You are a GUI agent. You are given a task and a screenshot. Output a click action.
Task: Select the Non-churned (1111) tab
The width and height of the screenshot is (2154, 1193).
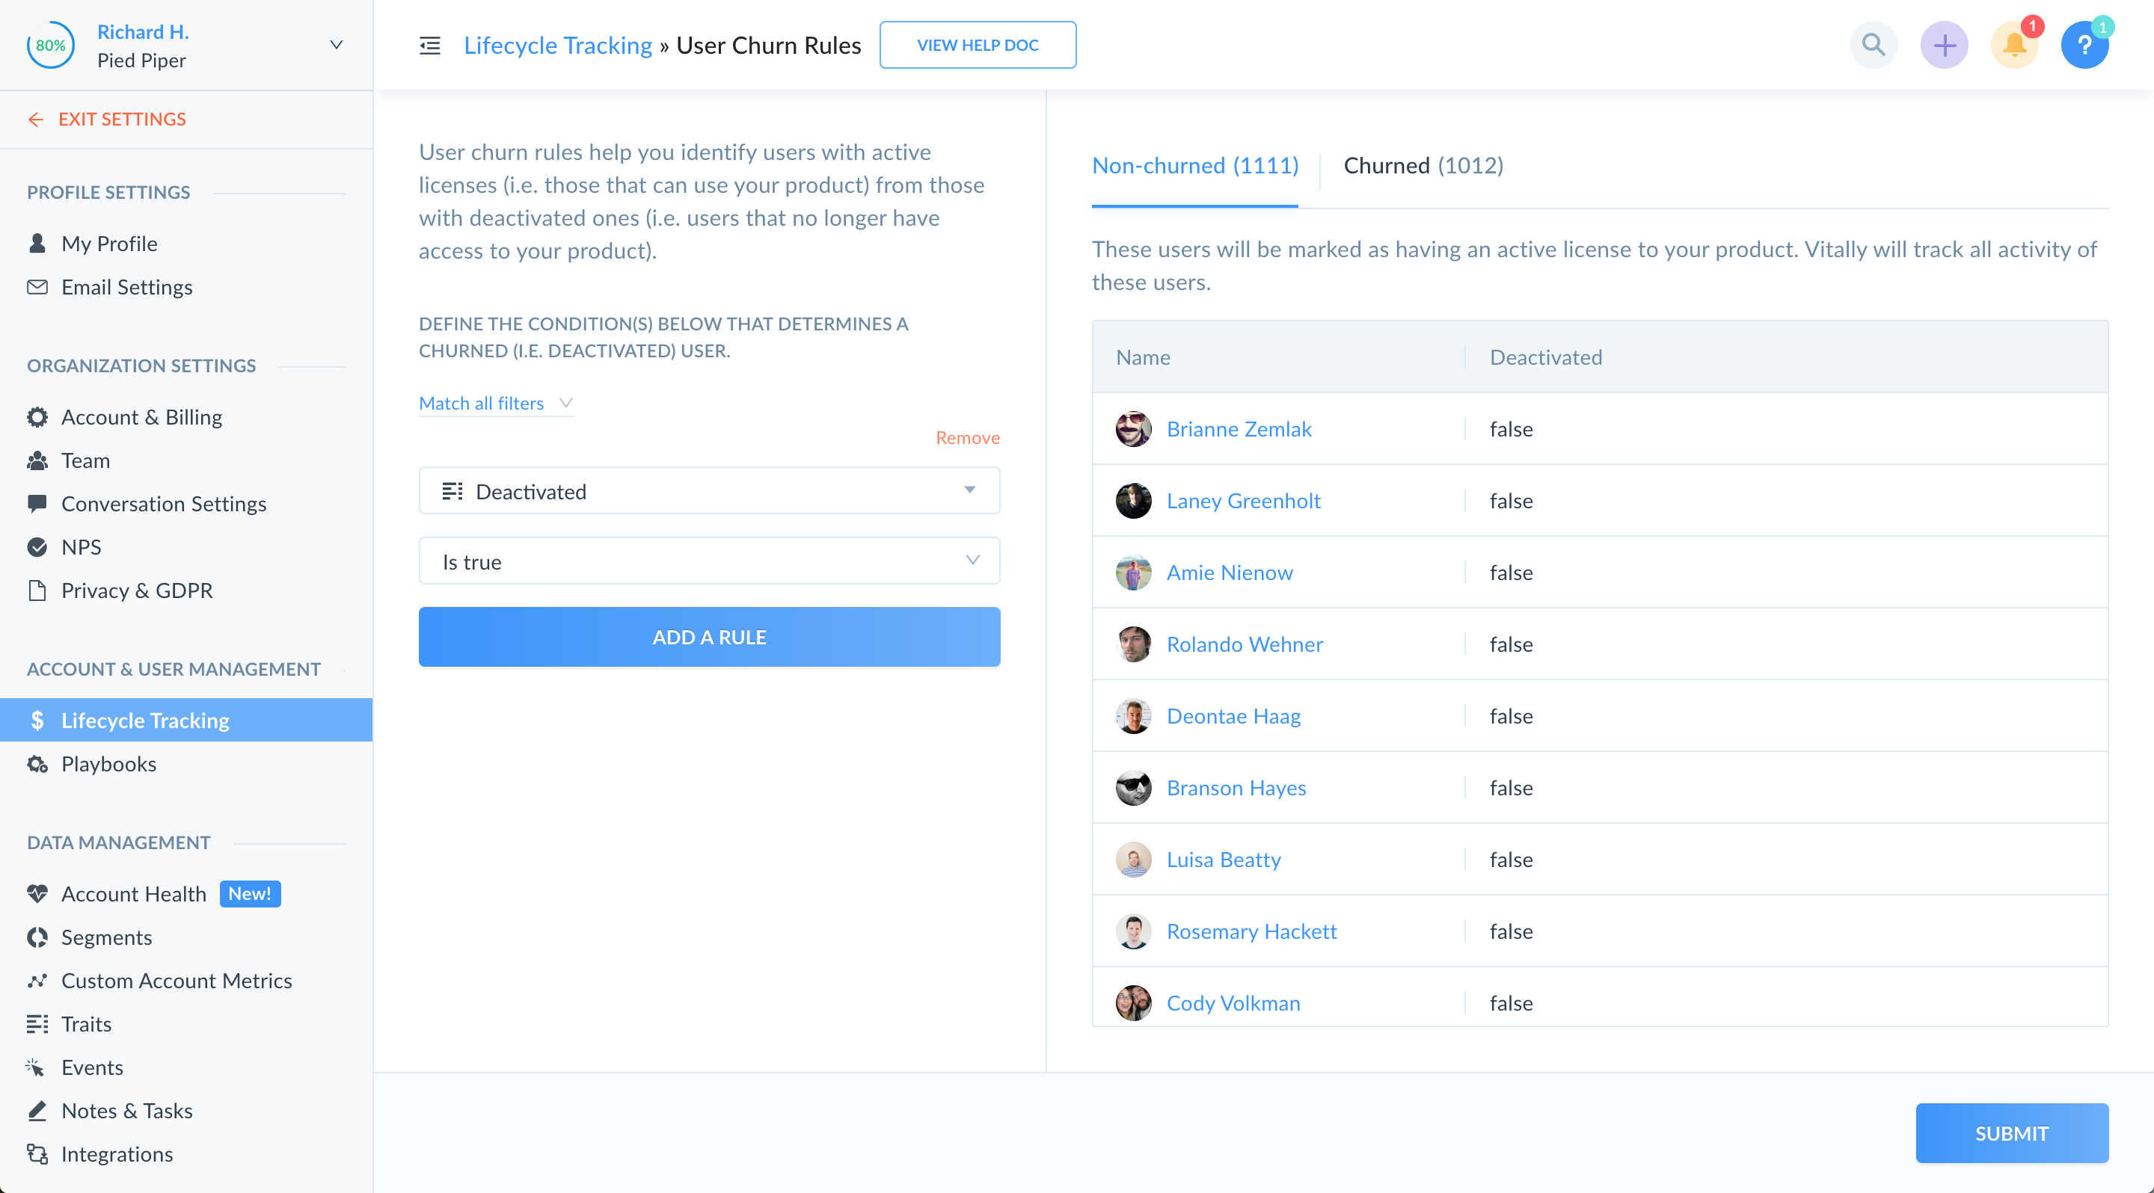coord(1194,165)
